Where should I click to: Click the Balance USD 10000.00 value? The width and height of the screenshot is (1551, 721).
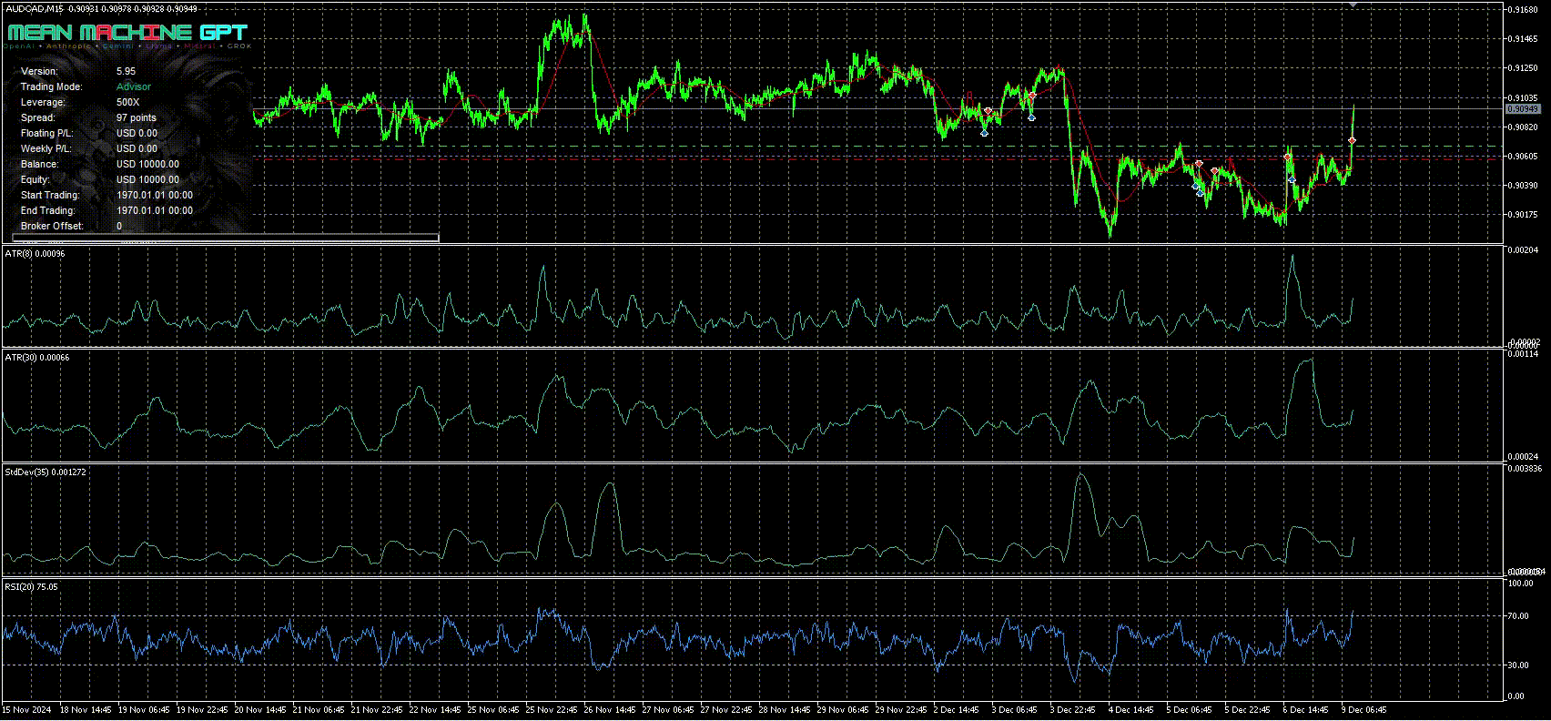147,164
